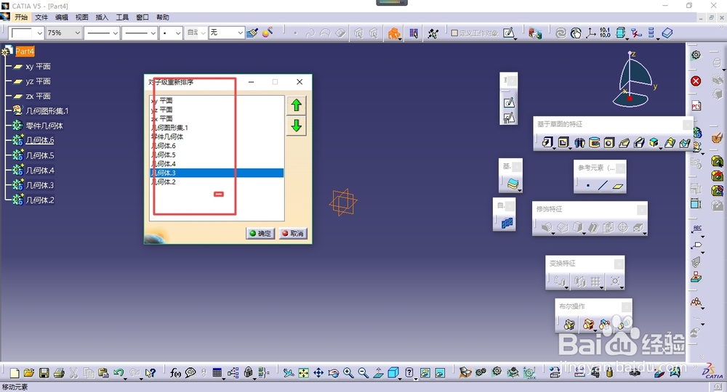Click the green move-up arrow in reorder dialog
Image resolution: width=727 pixels, height=392 pixels.
[x=297, y=105]
